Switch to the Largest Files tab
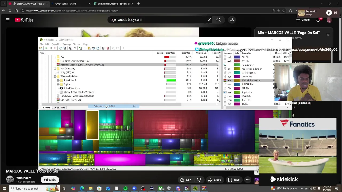The width and height of the screenshot is (342, 192). 59,107
